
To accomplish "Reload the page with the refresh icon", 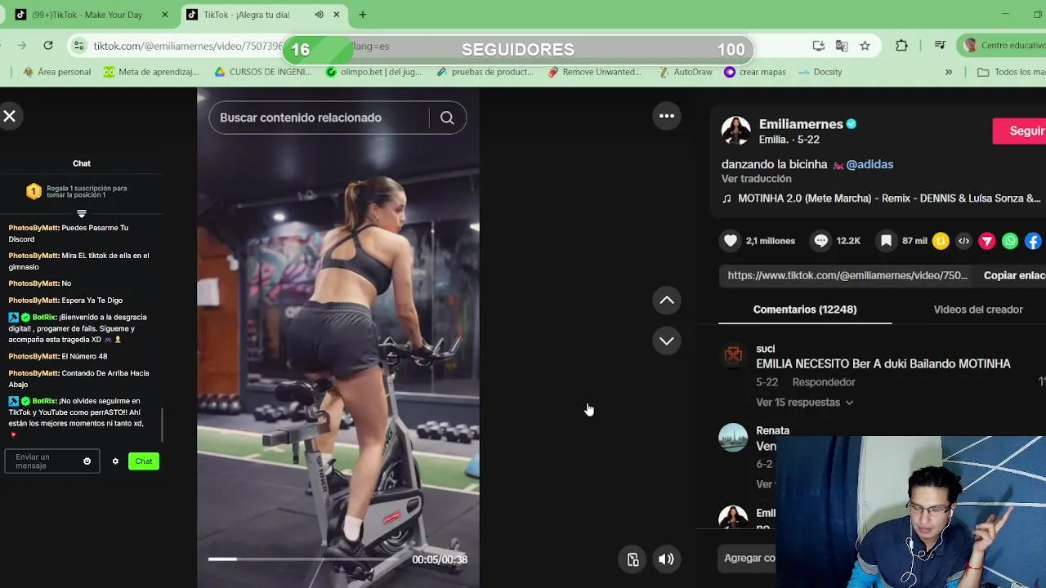I will click(x=48, y=46).
